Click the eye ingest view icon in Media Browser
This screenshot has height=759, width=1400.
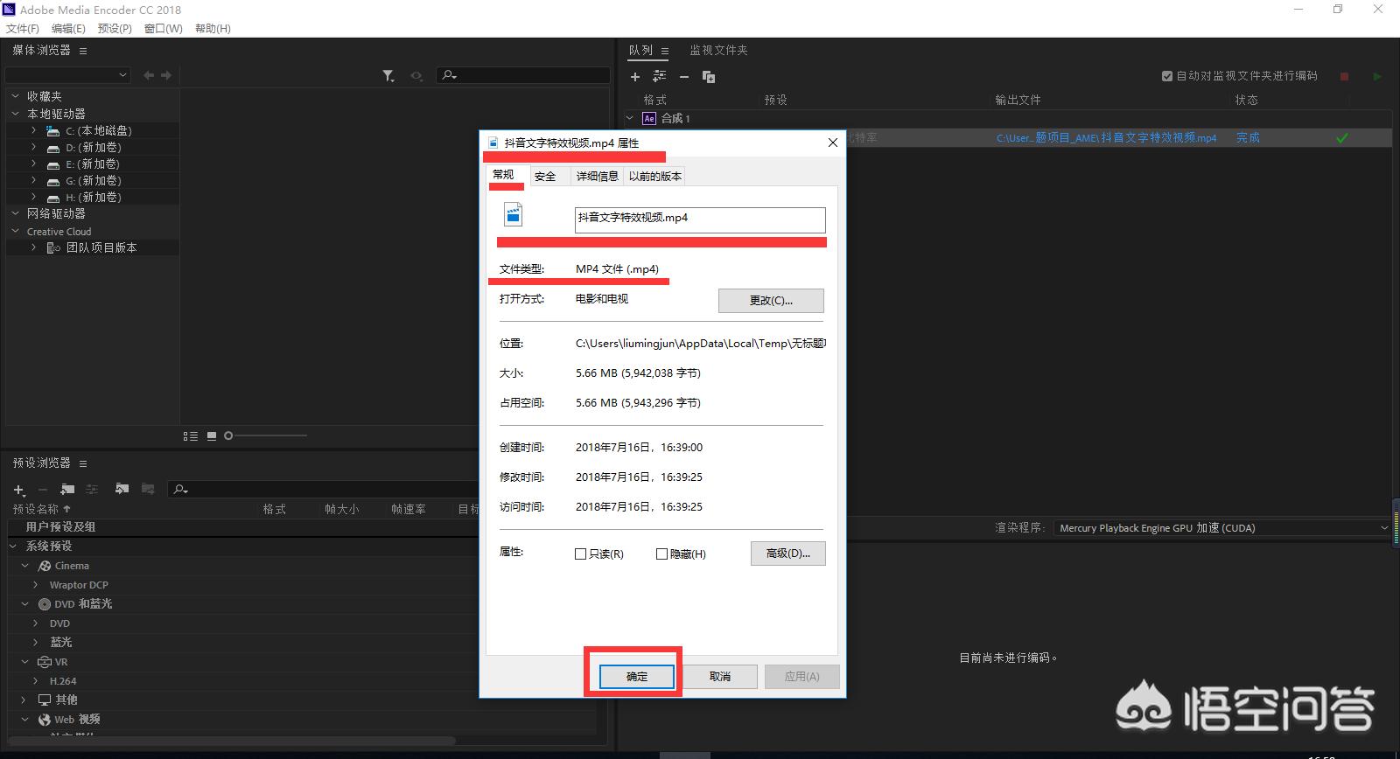click(416, 76)
